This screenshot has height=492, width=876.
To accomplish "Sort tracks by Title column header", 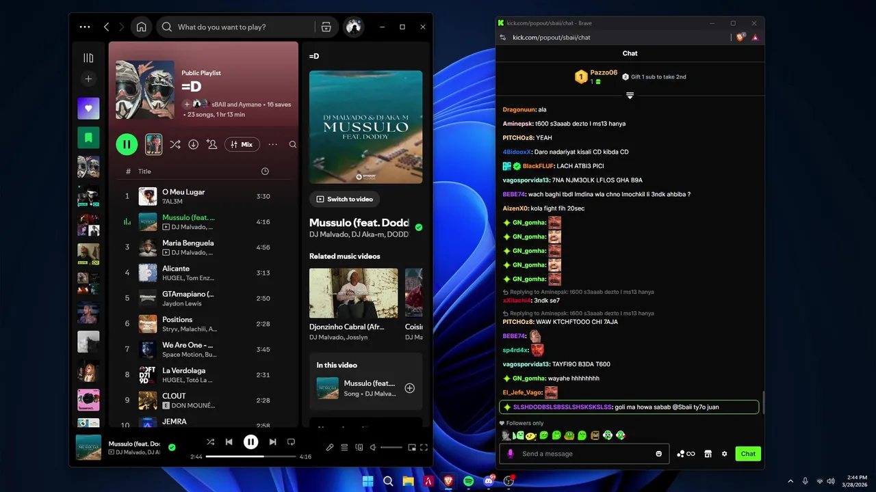I will click(x=144, y=172).
